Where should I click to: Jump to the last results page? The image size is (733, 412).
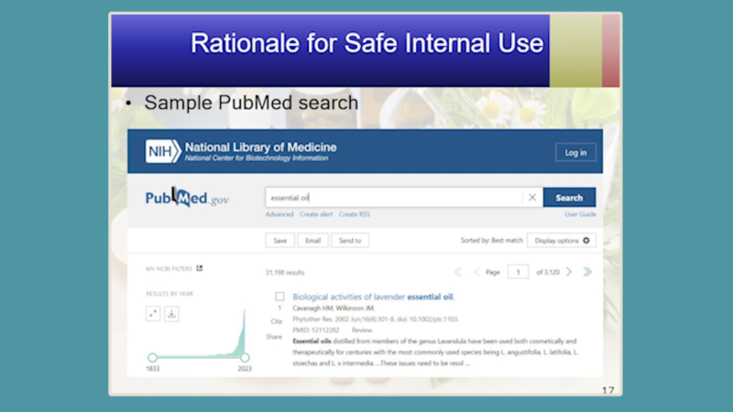pyautogui.click(x=587, y=272)
